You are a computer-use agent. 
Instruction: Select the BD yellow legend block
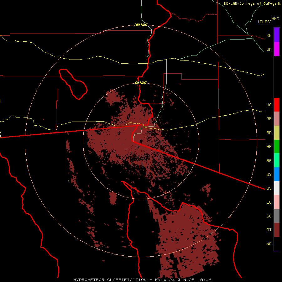[x=277, y=133]
